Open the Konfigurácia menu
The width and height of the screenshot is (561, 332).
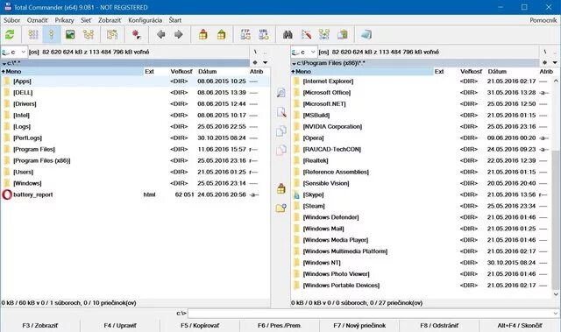point(145,20)
